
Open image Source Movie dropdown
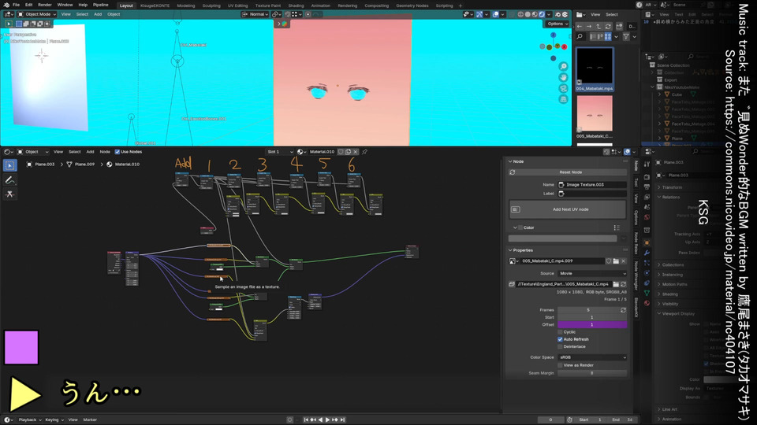(x=592, y=273)
